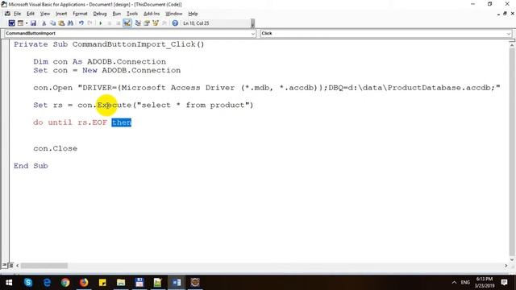This screenshot has height=290, width=516.
Task: Open the Add-Ins menu
Action: point(152,14)
